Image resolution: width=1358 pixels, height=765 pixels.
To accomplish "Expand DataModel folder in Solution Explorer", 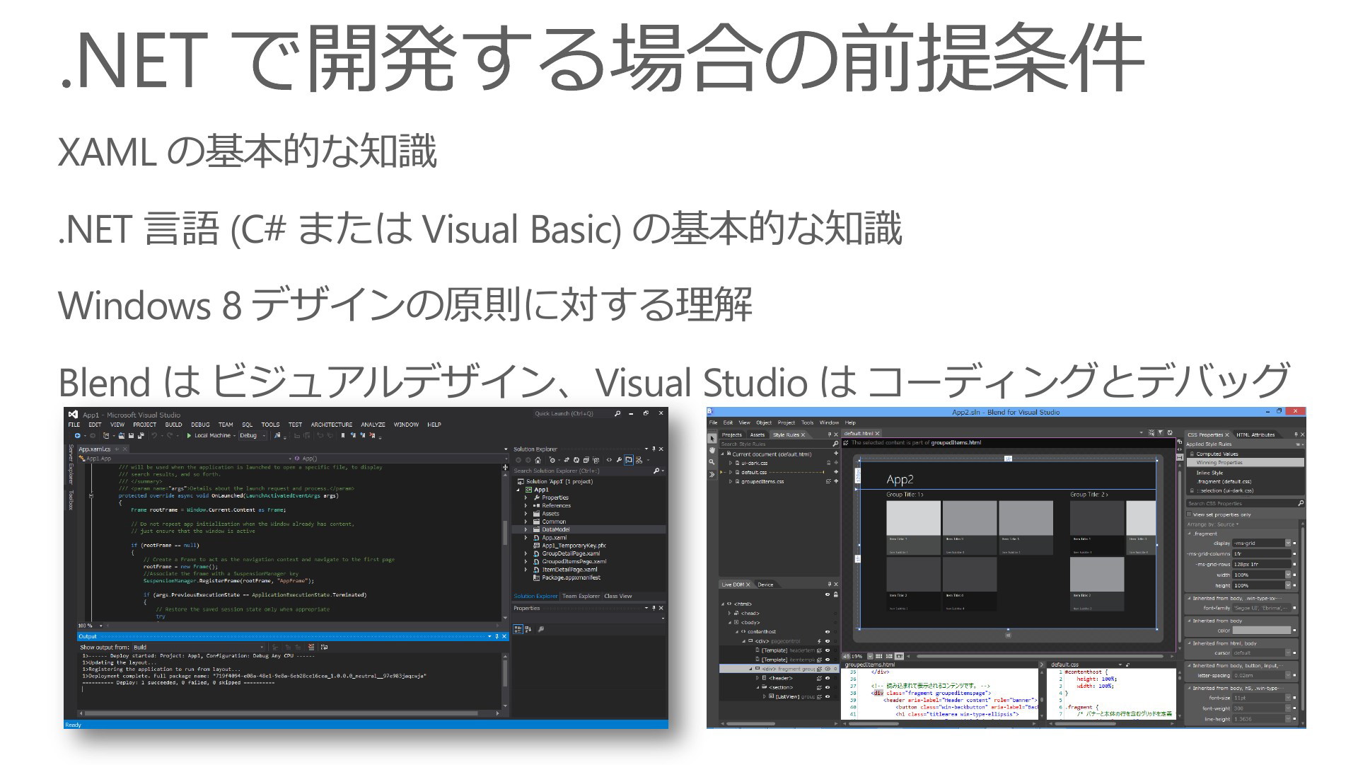I will [x=526, y=529].
